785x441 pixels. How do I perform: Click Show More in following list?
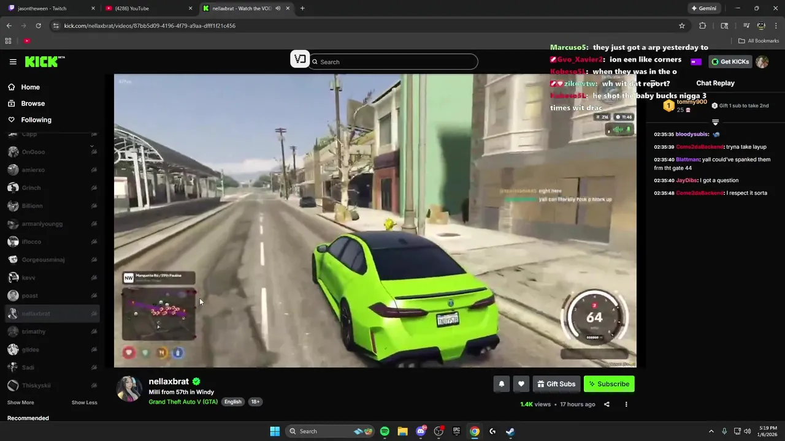click(20, 402)
